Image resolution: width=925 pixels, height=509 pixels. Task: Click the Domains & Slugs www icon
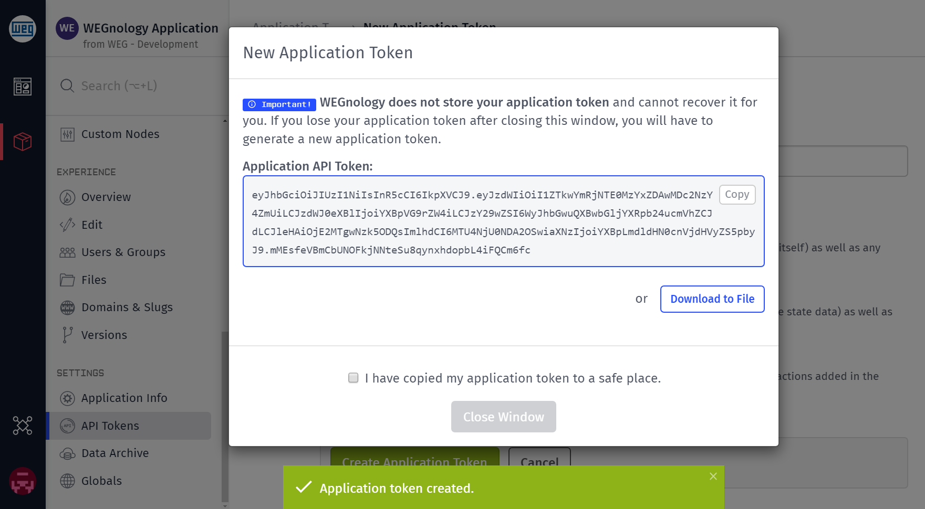[x=67, y=307]
